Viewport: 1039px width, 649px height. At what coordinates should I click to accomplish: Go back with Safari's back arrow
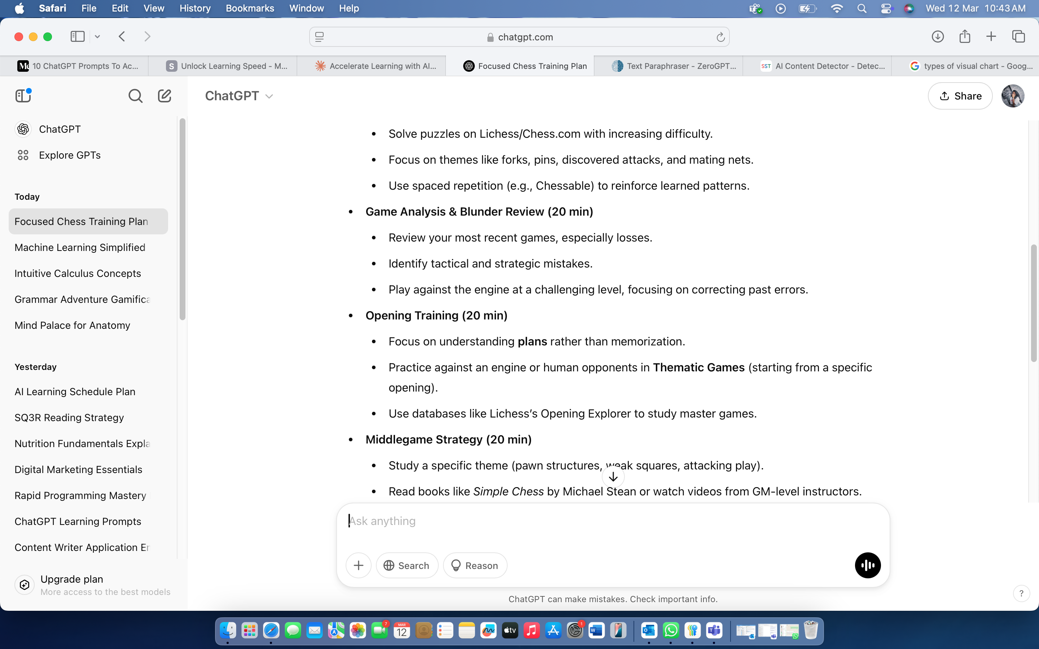click(x=122, y=36)
